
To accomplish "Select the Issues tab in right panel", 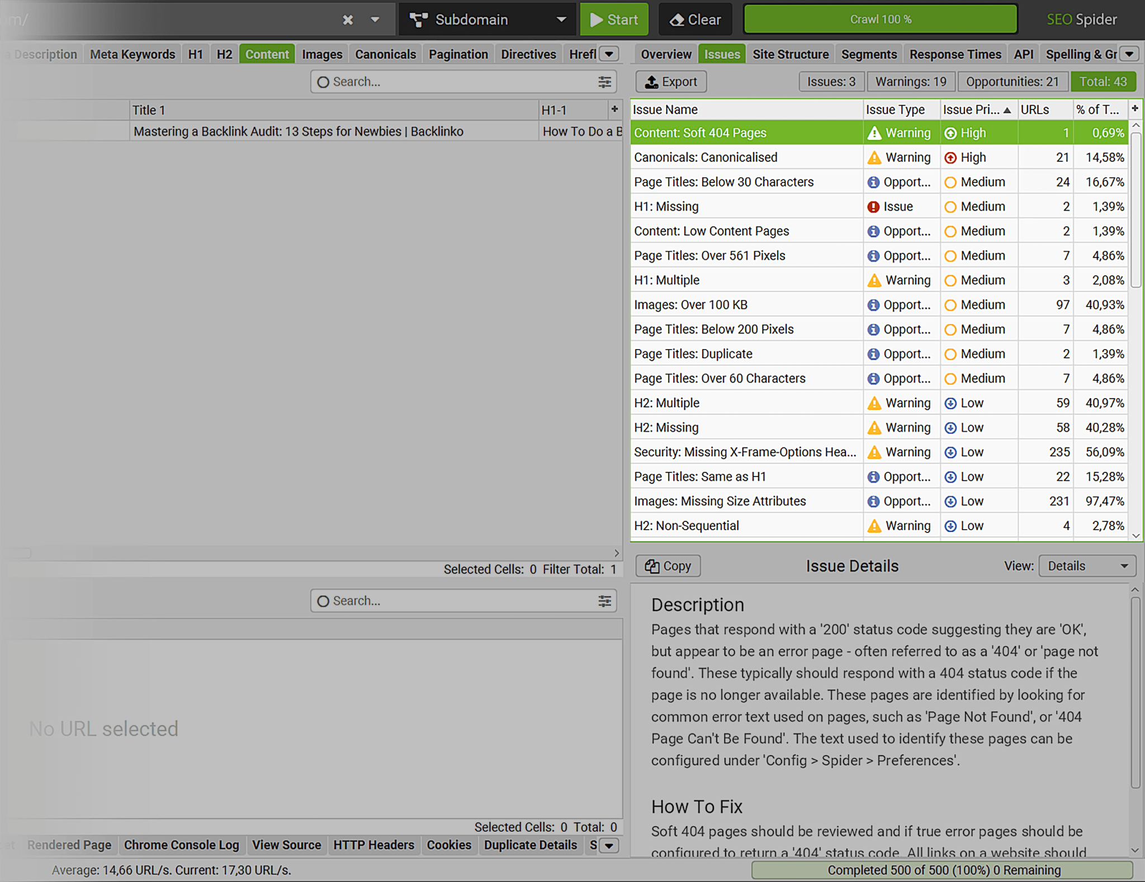I will click(722, 54).
